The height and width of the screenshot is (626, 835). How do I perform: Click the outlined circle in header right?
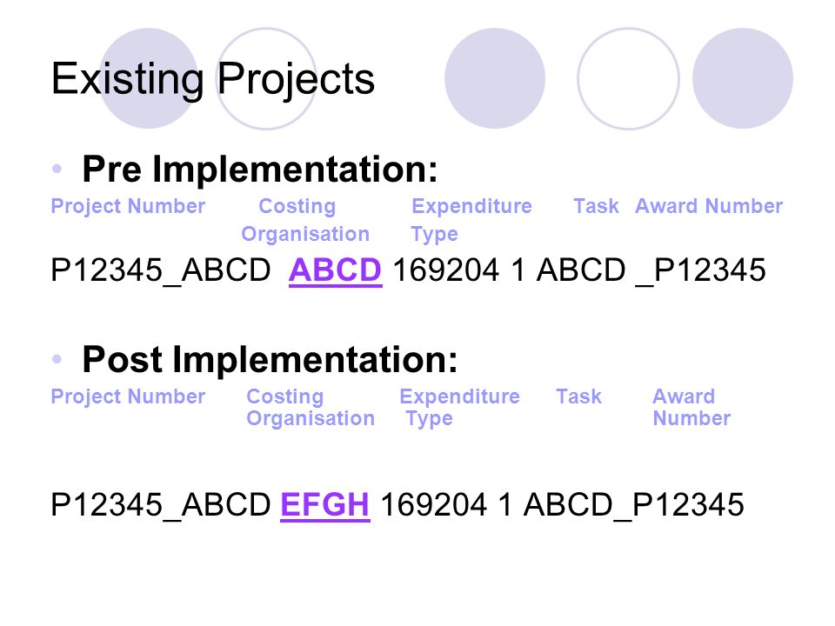coord(628,78)
